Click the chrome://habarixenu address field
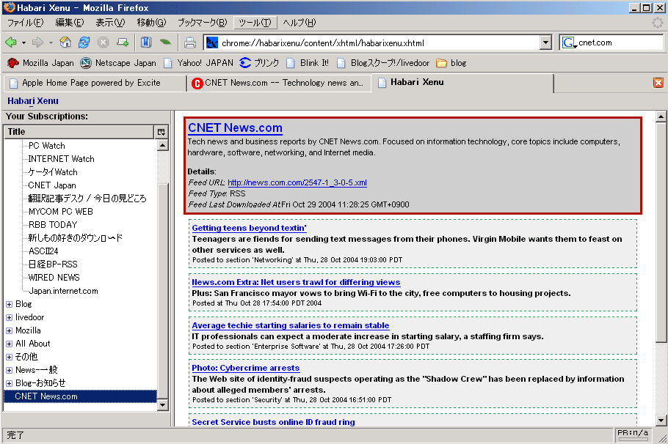This screenshot has width=668, height=444. click(x=380, y=42)
